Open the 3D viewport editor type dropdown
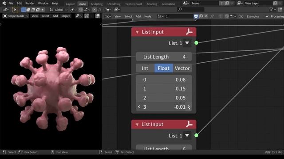This screenshot has height=159, width=284. [x=6, y=10]
